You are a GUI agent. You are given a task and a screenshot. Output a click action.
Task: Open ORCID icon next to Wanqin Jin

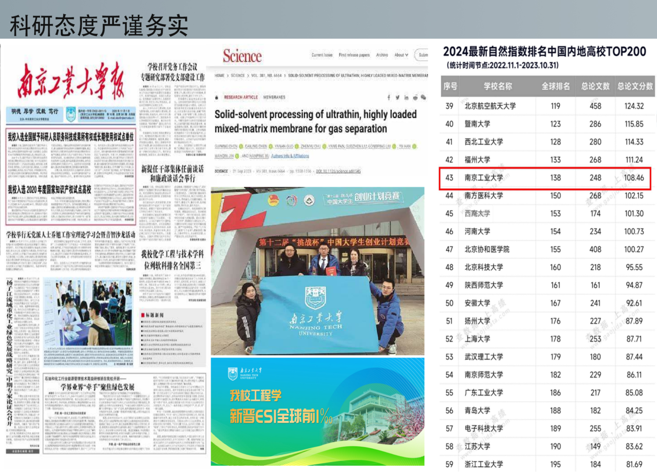click(237, 156)
